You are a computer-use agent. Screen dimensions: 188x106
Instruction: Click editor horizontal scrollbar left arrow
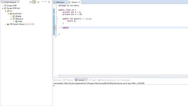click(59, 76)
